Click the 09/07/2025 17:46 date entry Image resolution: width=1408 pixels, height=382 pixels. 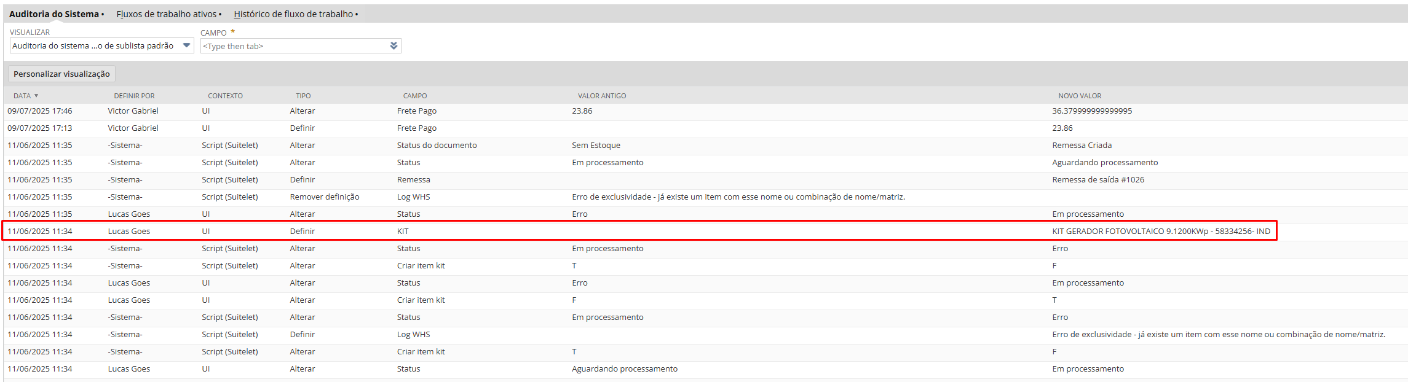coord(40,111)
